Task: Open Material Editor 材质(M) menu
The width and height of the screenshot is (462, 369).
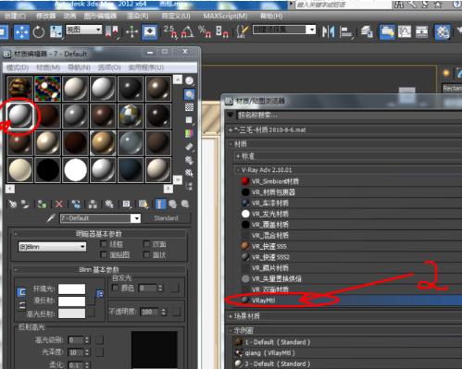Action: click(48, 68)
